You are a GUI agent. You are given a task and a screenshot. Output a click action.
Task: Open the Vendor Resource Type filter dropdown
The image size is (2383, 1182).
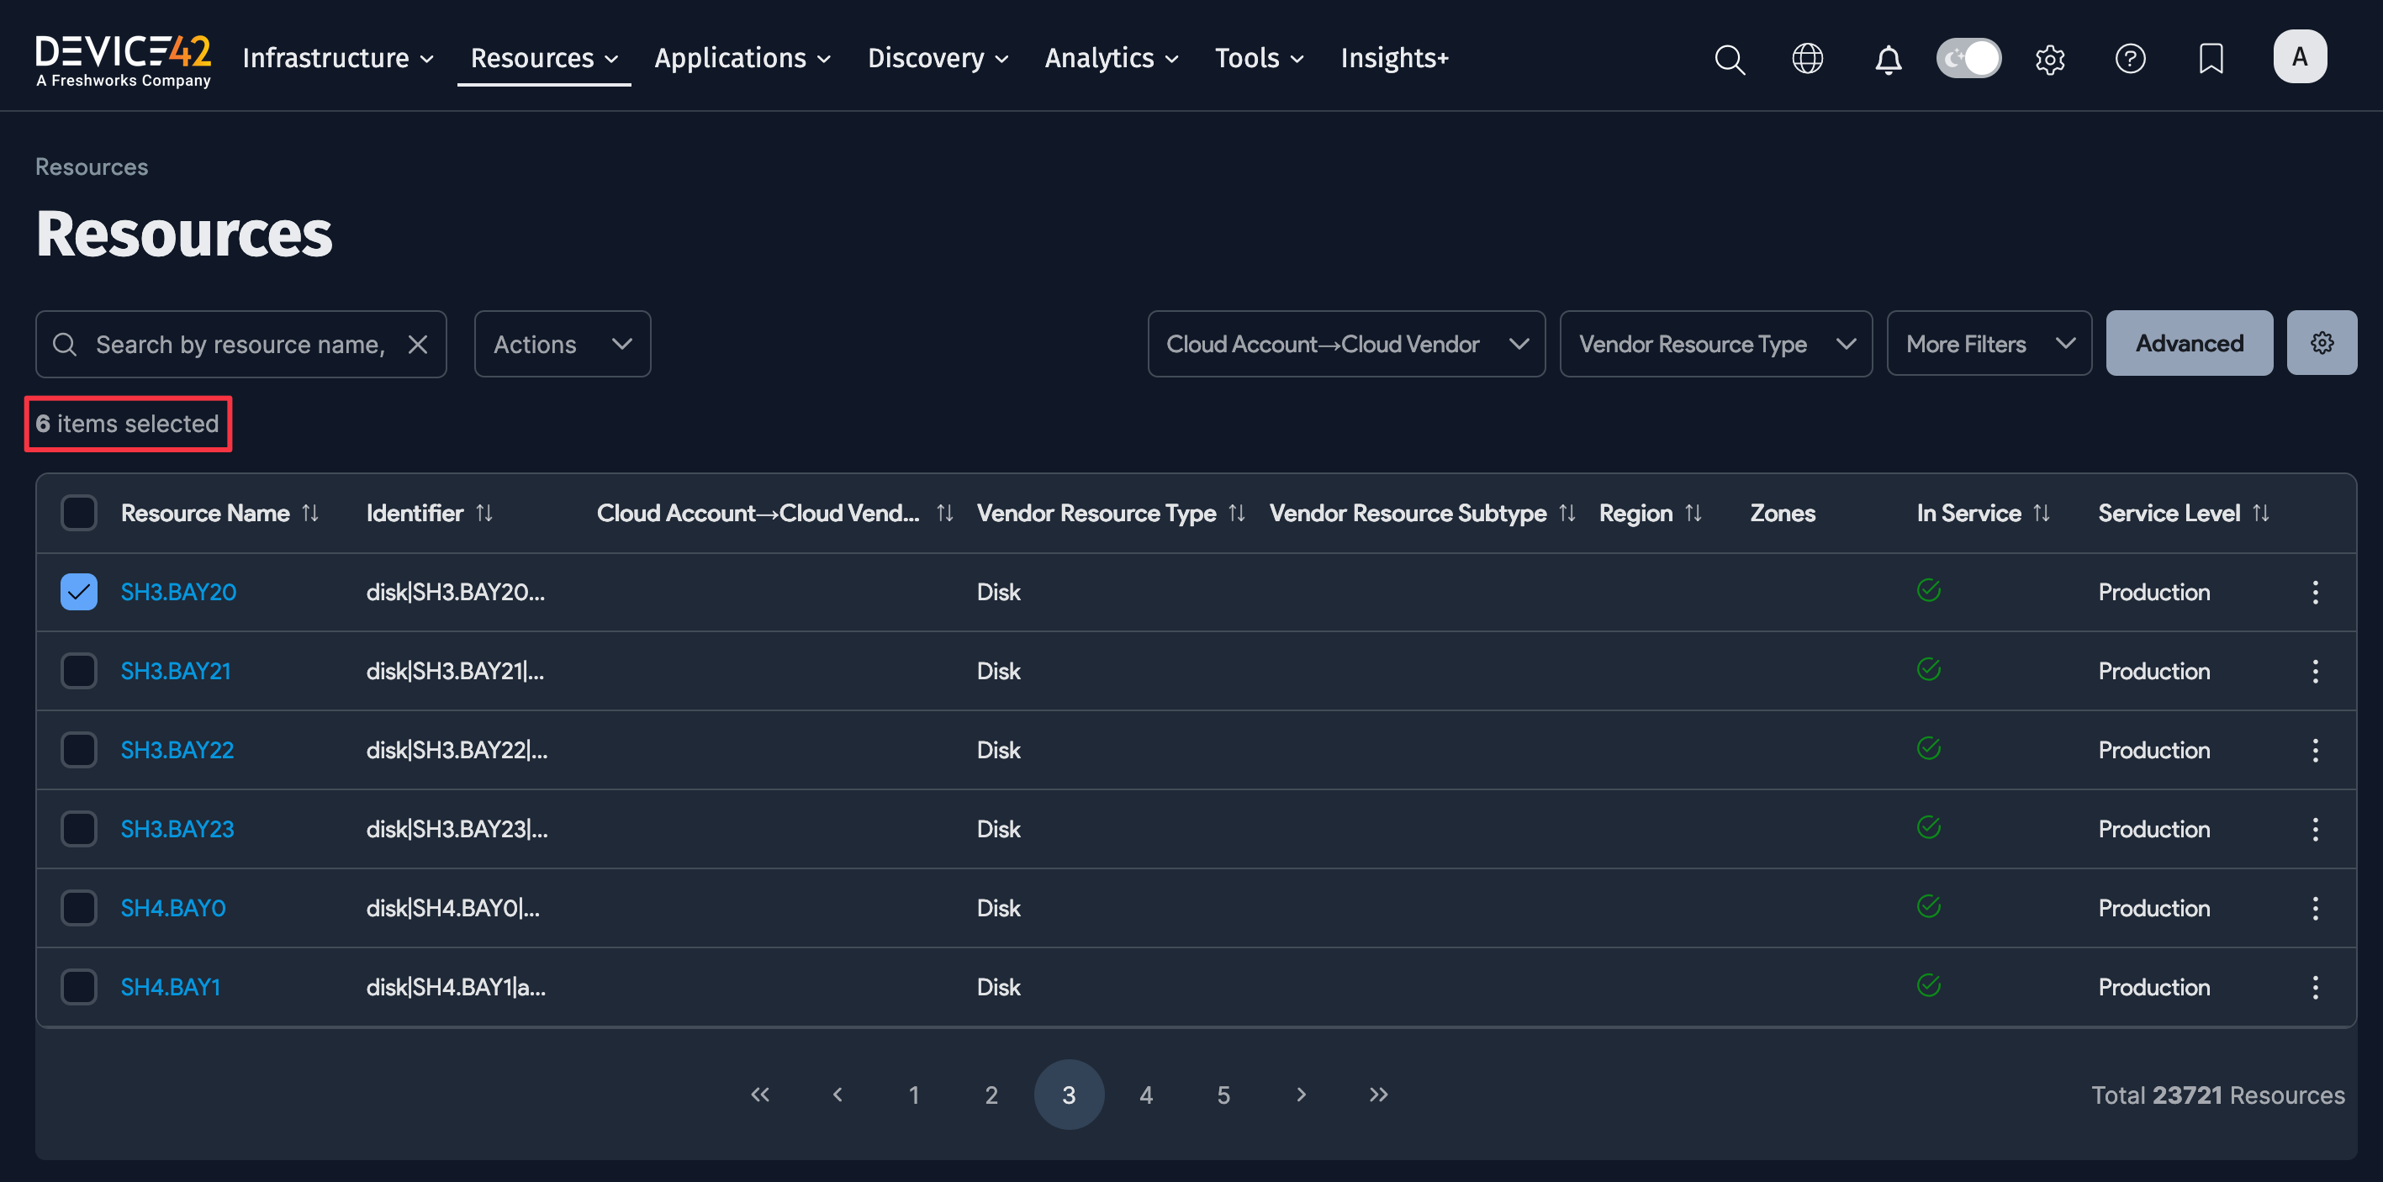(1716, 343)
